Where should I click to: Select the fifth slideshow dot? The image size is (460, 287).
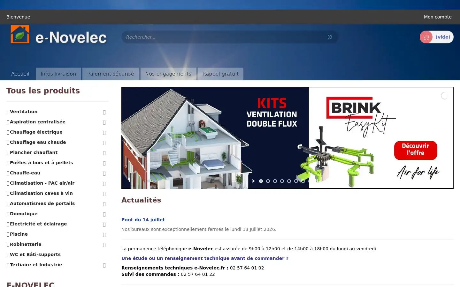(x=289, y=181)
